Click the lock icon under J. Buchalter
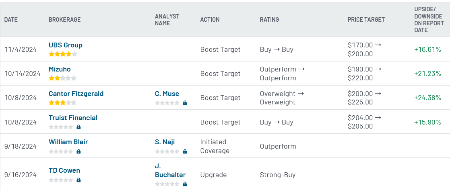The height and width of the screenshot is (190, 450). tap(185, 184)
